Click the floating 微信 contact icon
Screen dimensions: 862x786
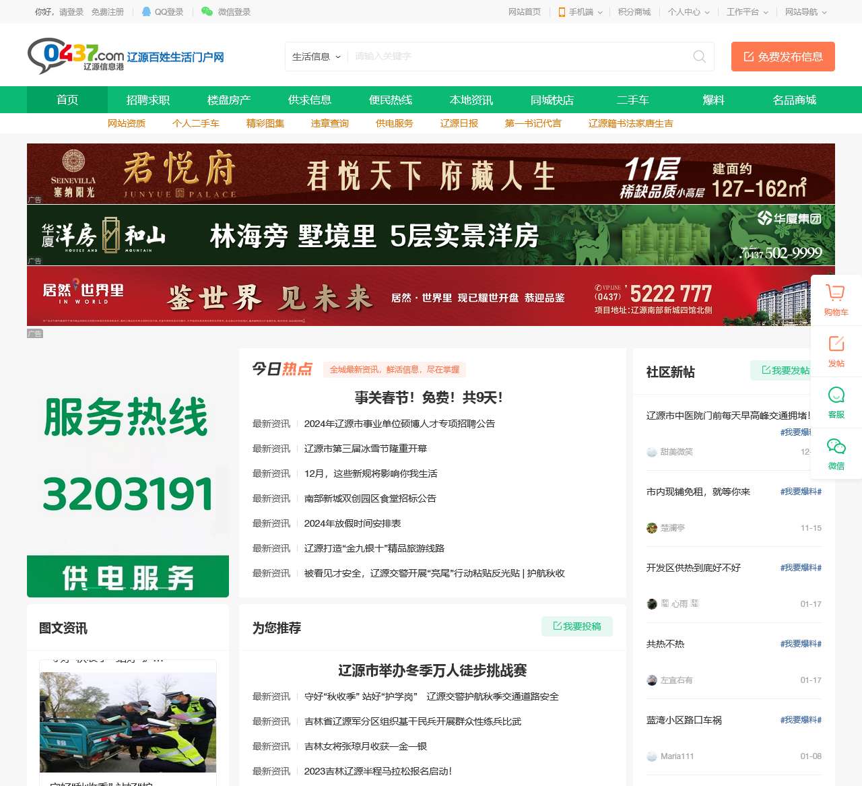835,446
